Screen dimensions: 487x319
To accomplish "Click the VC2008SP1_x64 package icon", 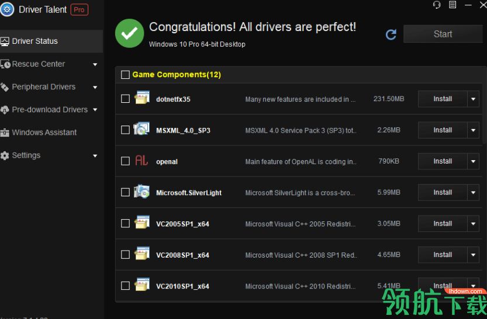I will point(142,253).
